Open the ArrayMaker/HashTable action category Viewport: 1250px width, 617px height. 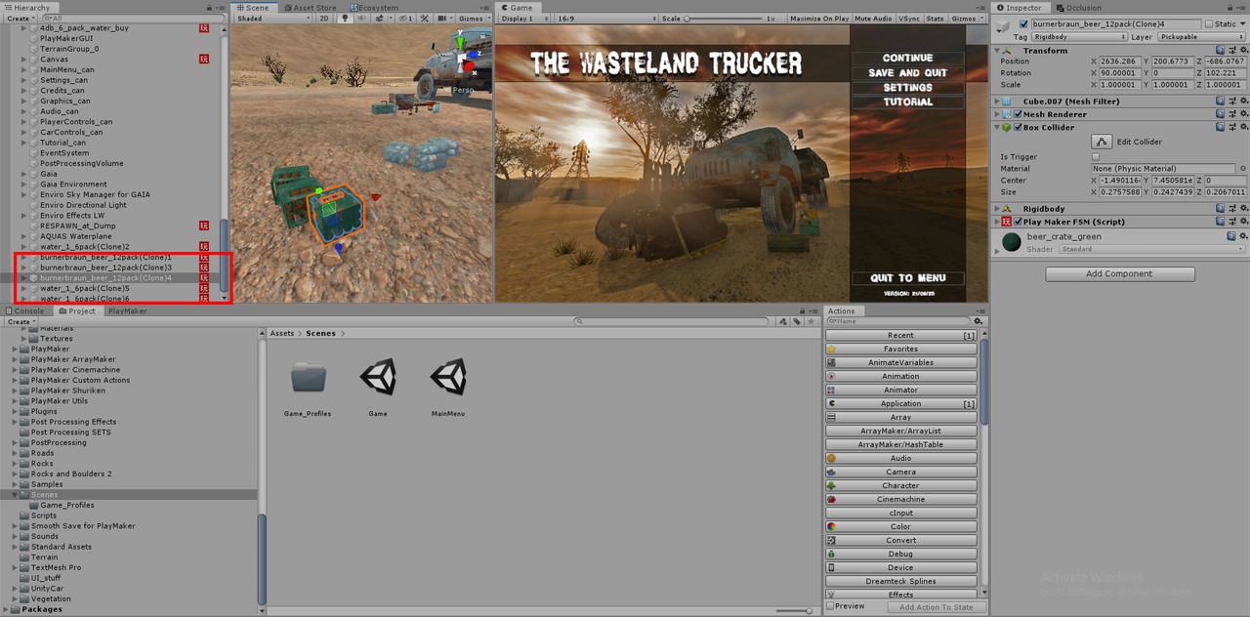click(x=900, y=444)
